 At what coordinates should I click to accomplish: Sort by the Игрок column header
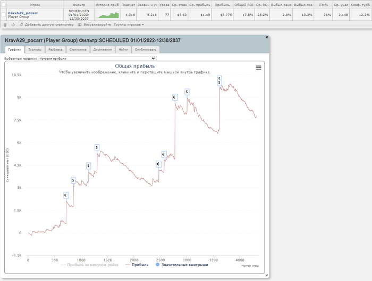(x=35, y=5)
